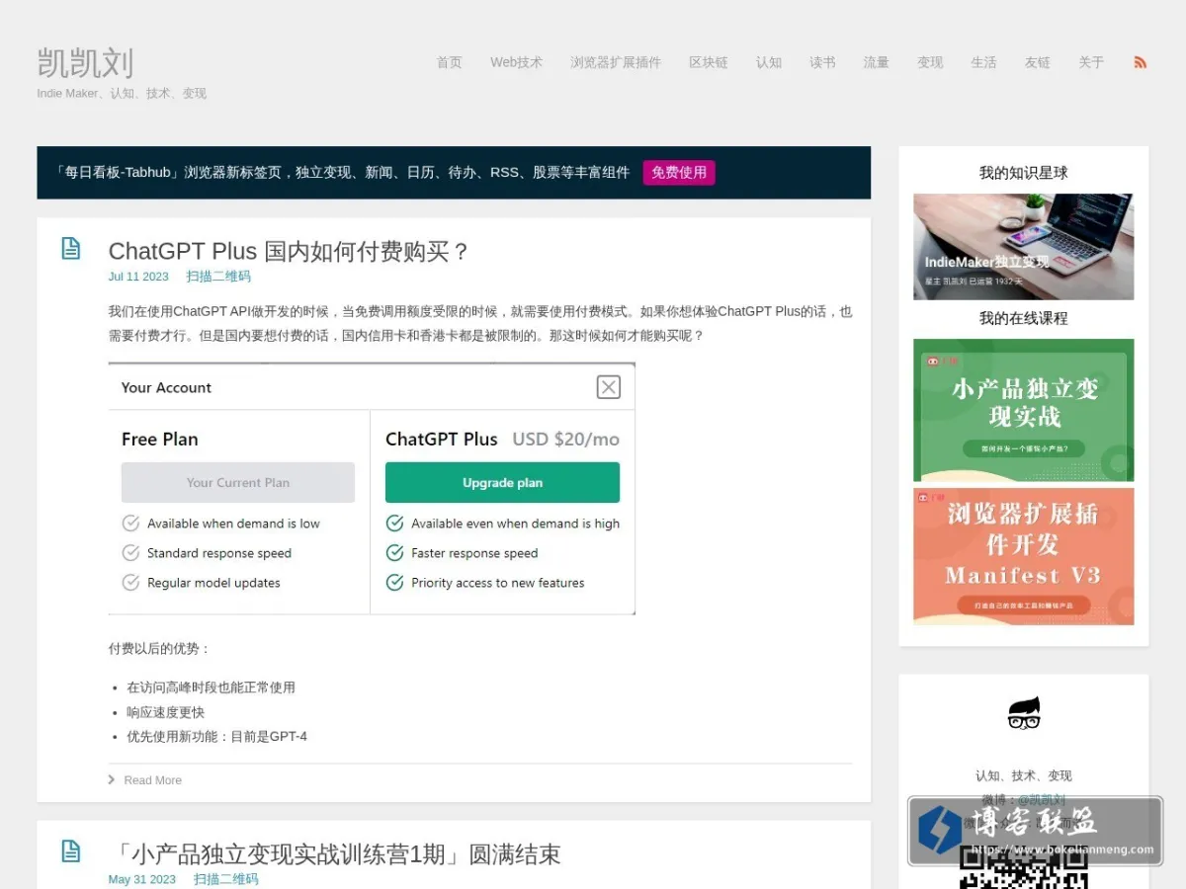Screen dimensions: 1186x889
Task: Expand the post via Read More
Action: 145,780
